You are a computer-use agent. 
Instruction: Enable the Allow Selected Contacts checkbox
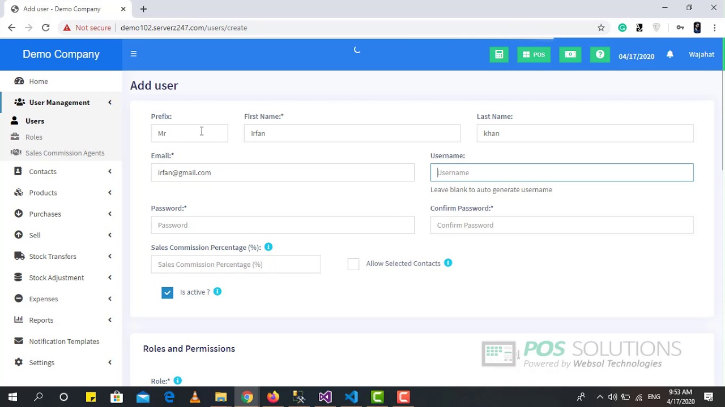point(353,264)
